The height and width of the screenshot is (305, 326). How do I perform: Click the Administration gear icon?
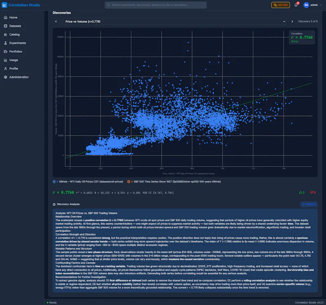tap(6, 77)
